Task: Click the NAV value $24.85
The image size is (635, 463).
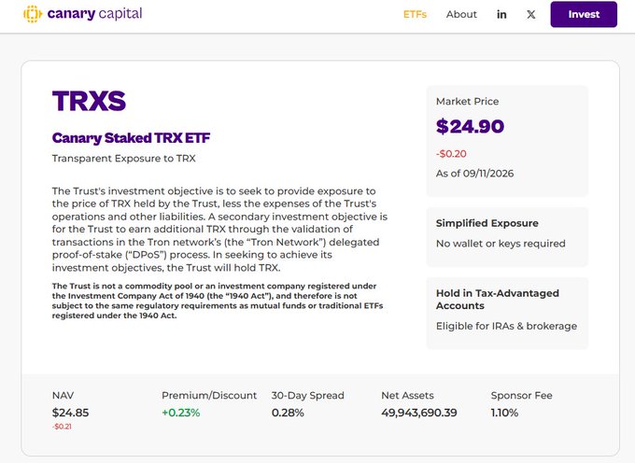Action: 70,413
